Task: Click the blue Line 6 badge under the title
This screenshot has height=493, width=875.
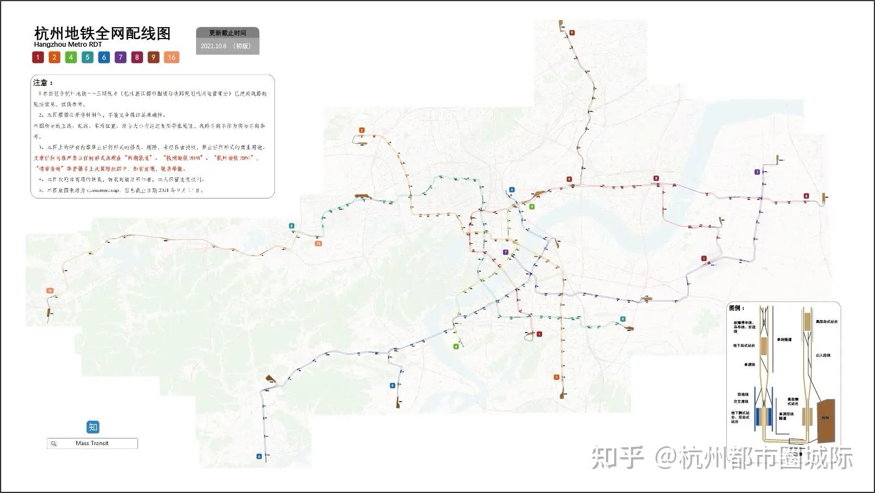Action: pos(104,57)
